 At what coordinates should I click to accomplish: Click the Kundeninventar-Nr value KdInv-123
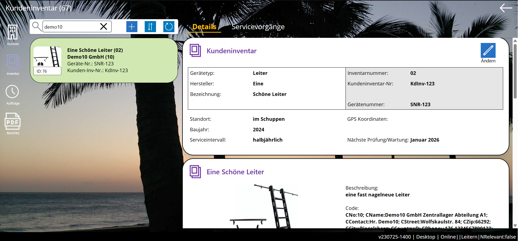tap(422, 83)
